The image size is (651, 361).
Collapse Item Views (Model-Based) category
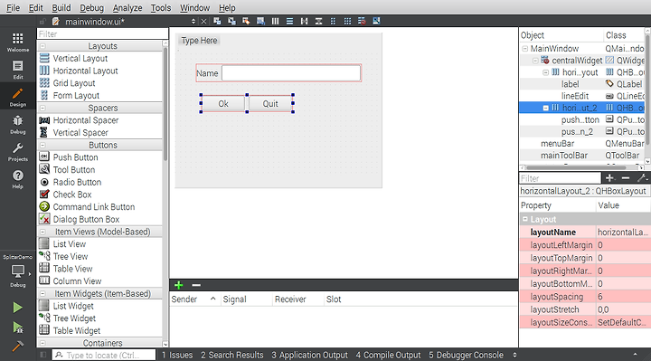(42, 232)
